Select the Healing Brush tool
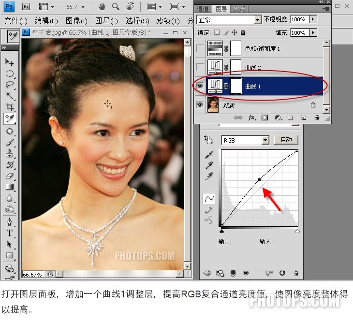This screenshot has height=322, width=353. pyautogui.click(x=10, y=131)
